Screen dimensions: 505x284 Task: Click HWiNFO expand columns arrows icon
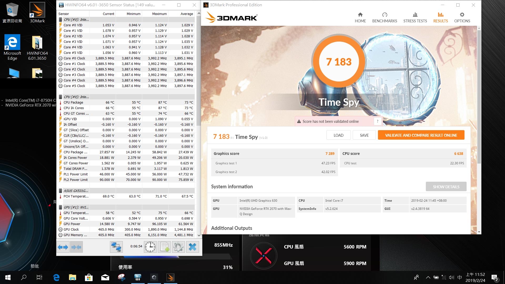pyautogui.click(x=63, y=247)
